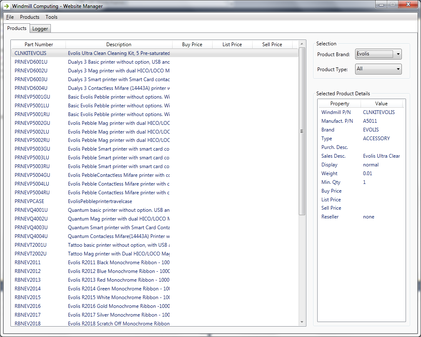This screenshot has width=421, height=337.
Task: Select part number PRNEVP5004RU
Action: 32,193
